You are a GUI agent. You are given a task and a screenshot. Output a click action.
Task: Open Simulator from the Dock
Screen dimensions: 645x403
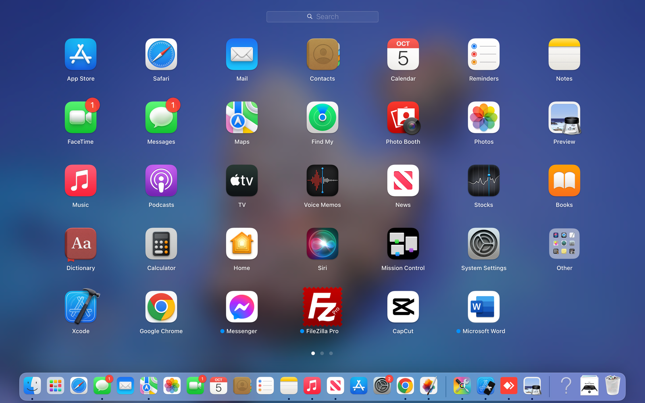pos(485,386)
